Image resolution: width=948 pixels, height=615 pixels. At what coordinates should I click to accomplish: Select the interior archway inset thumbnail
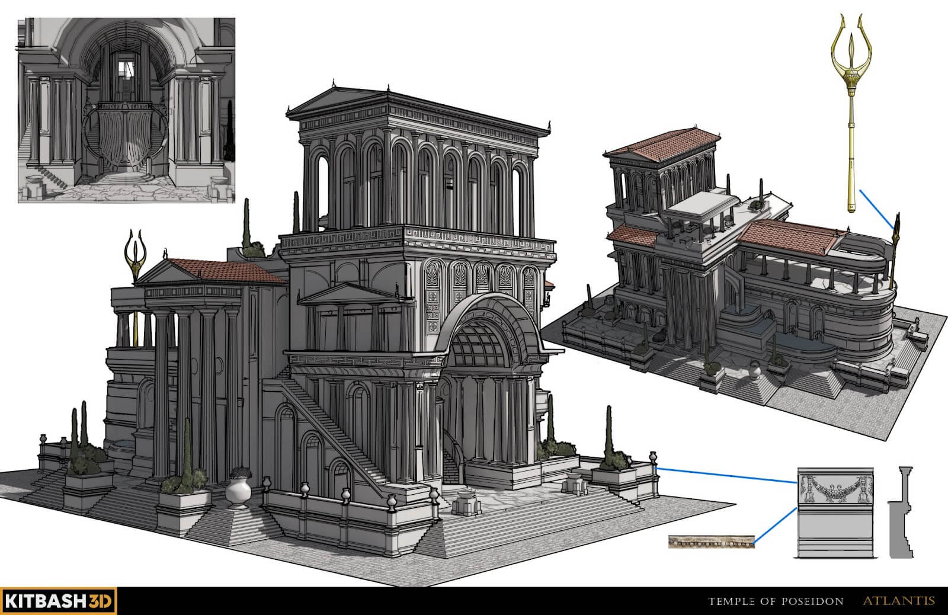(126, 110)
